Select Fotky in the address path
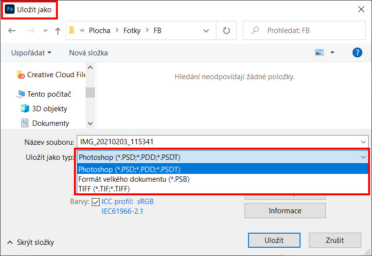Image resolution: width=372 pixels, height=256 pixels. (132, 31)
